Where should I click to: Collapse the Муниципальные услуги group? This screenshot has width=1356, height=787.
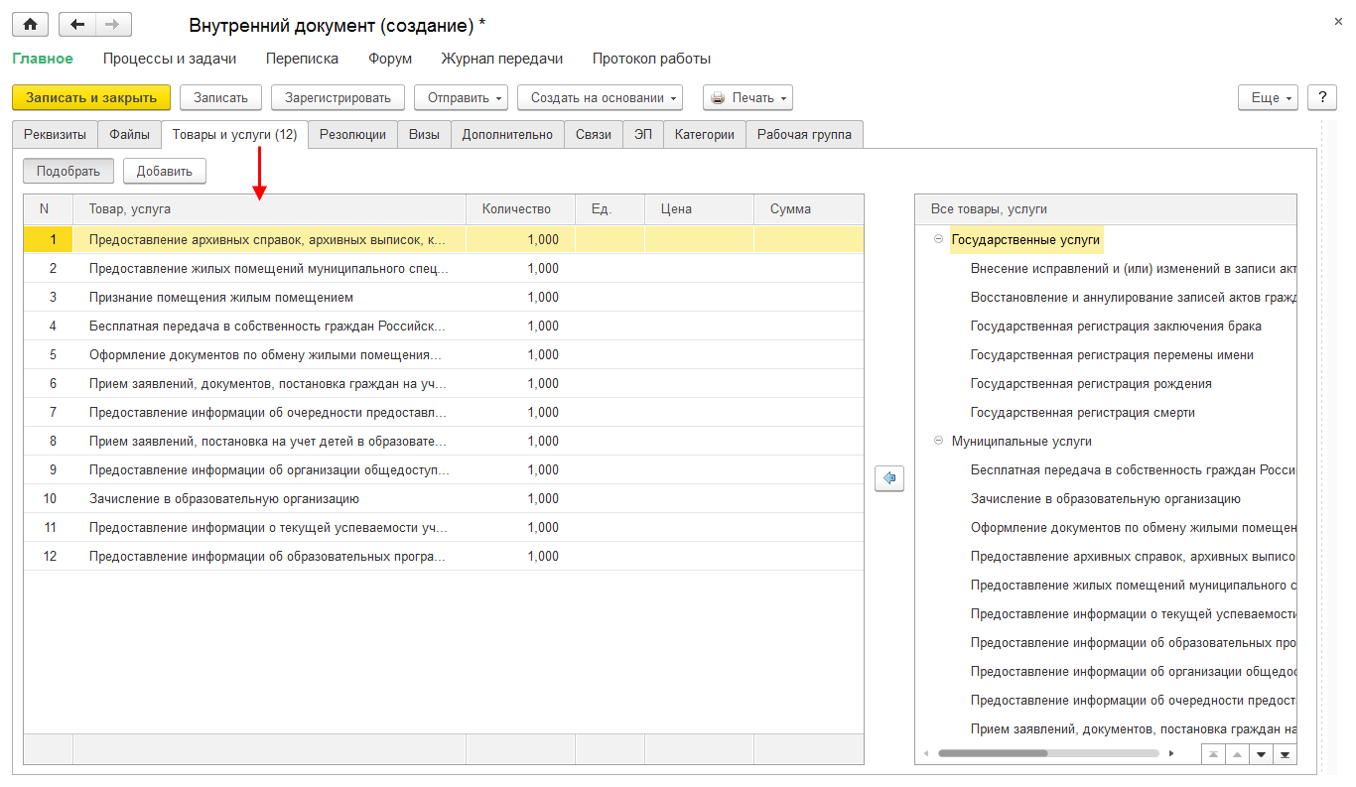point(938,441)
